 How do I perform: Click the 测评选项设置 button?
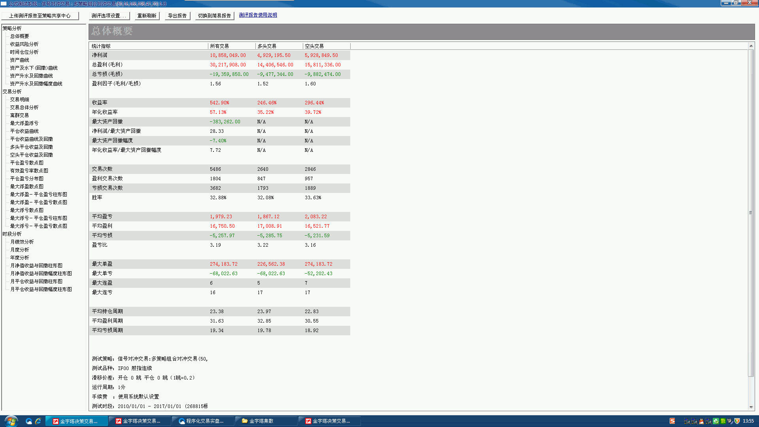click(x=109, y=16)
